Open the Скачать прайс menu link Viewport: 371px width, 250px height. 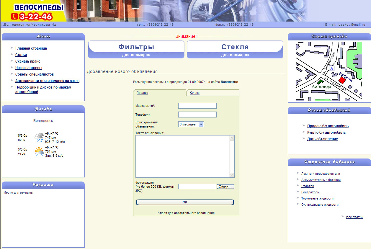click(28, 61)
